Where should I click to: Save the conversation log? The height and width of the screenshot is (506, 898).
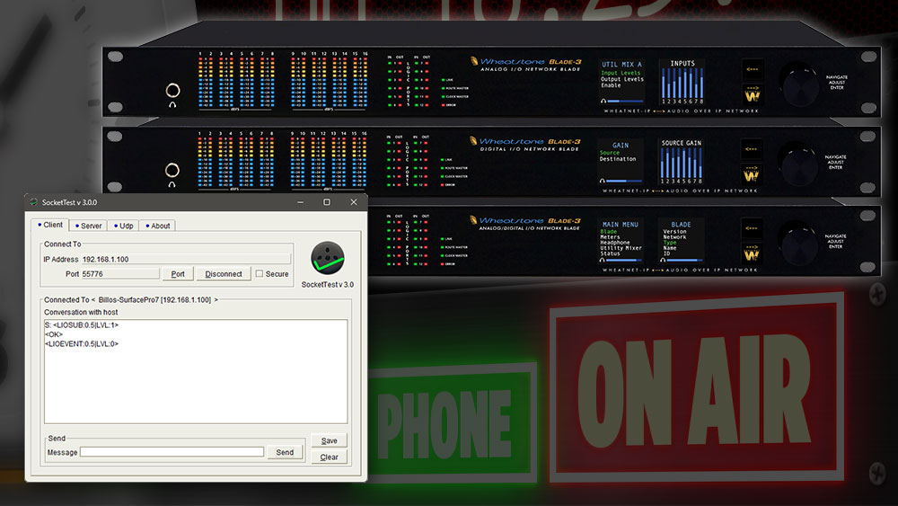tap(329, 440)
